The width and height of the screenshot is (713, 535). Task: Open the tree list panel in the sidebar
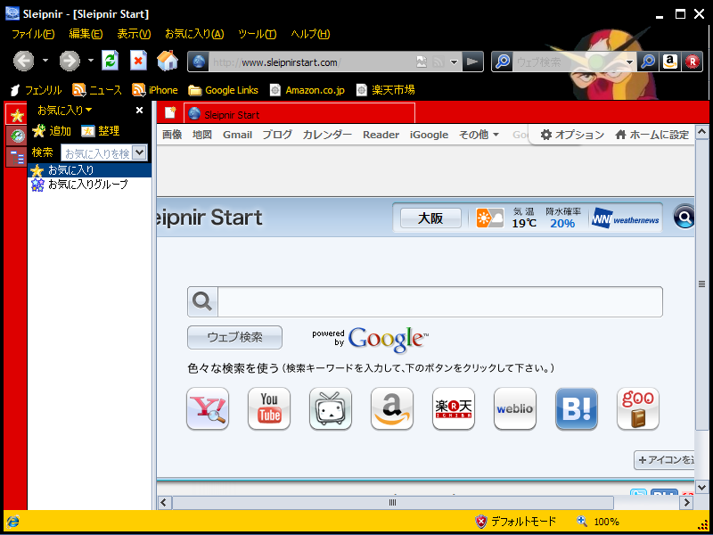(16, 157)
